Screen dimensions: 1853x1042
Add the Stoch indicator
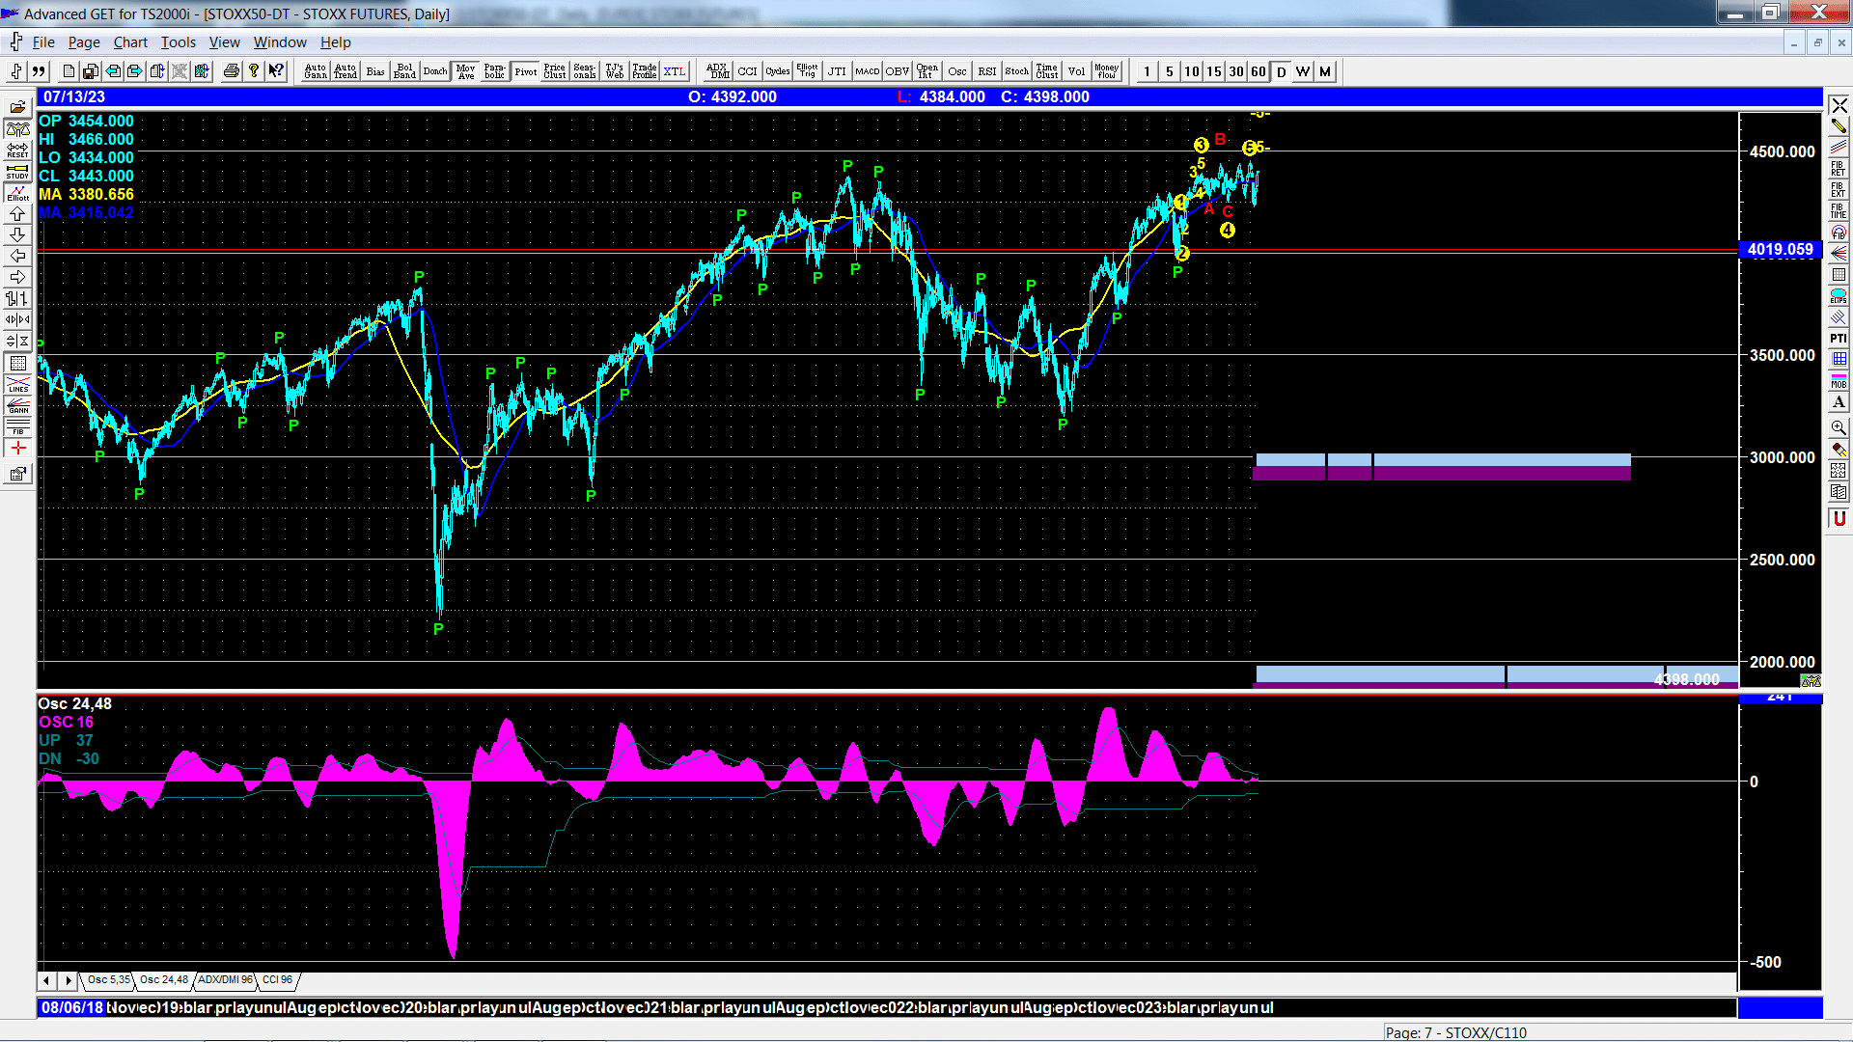click(x=1017, y=71)
